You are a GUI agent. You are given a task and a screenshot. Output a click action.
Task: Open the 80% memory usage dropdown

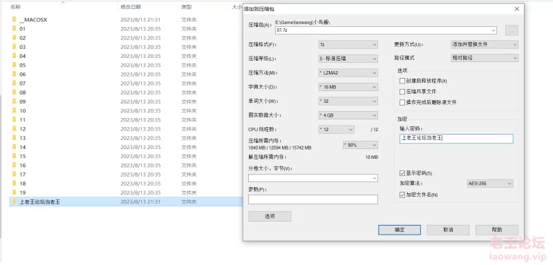click(x=360, y=145)
